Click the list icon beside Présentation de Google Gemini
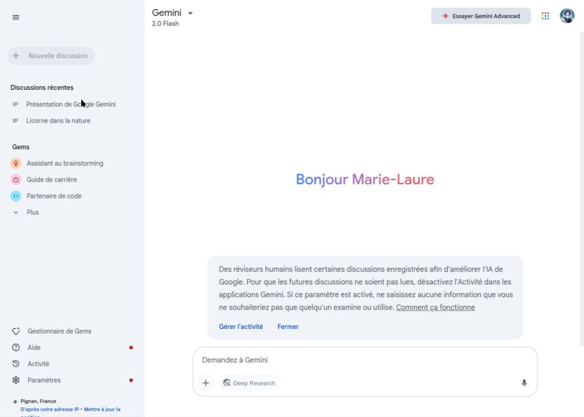This screenshot has height=417, width=584. (16, 105)
